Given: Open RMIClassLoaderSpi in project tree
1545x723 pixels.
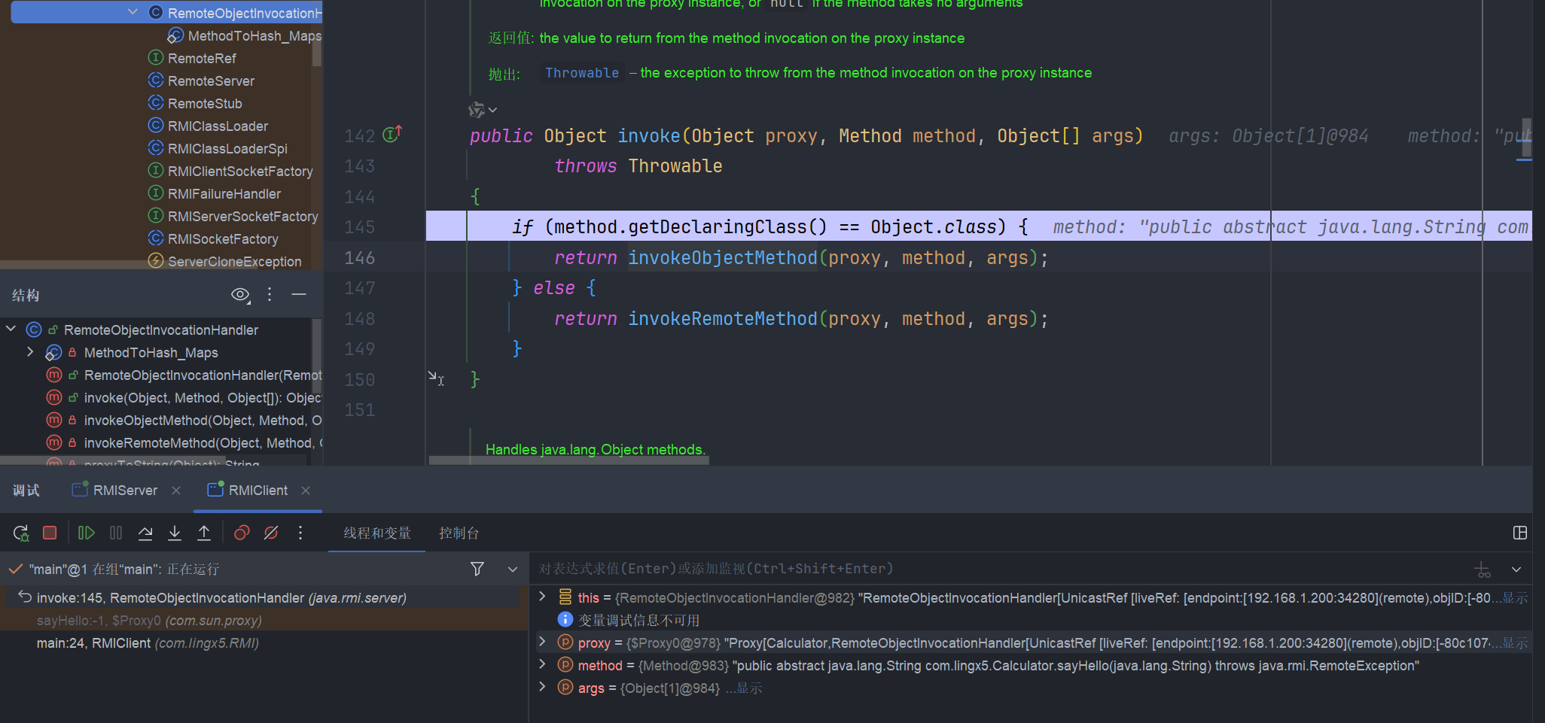Looking at the screenshot, I should coord(218,149).
